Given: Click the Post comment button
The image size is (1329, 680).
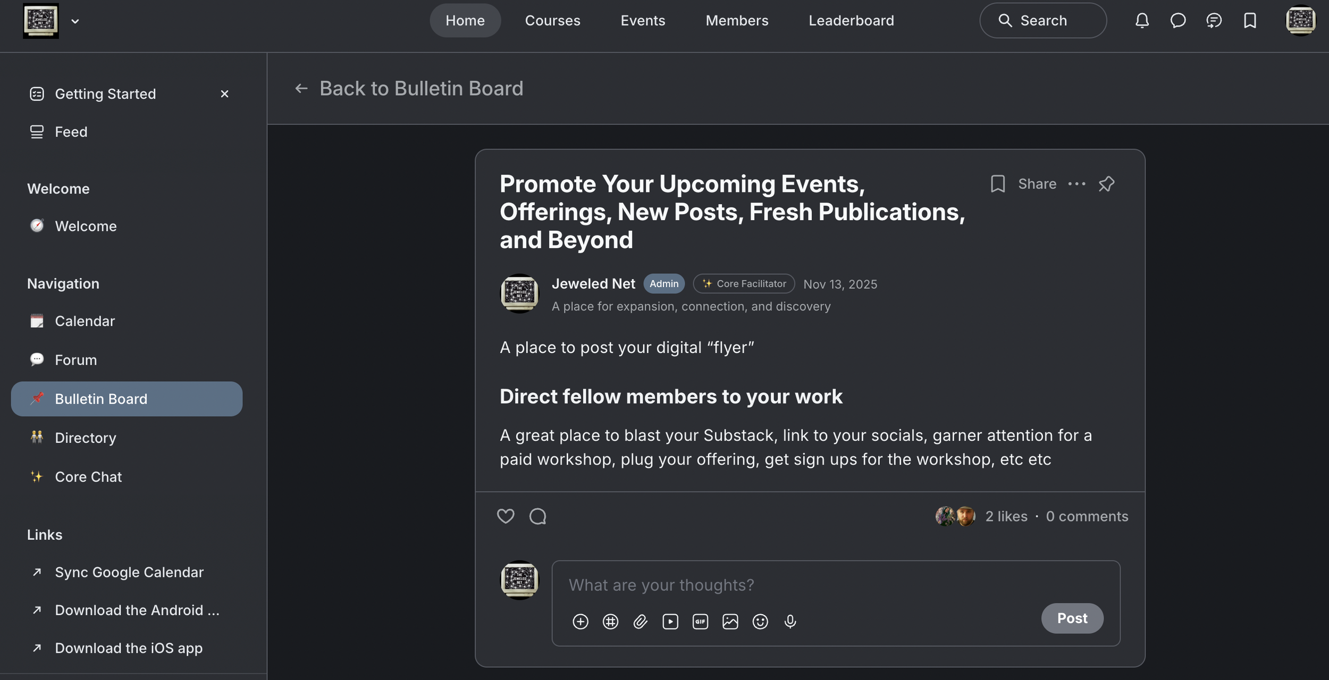Looking at the screenshot, I should 1072,618.
